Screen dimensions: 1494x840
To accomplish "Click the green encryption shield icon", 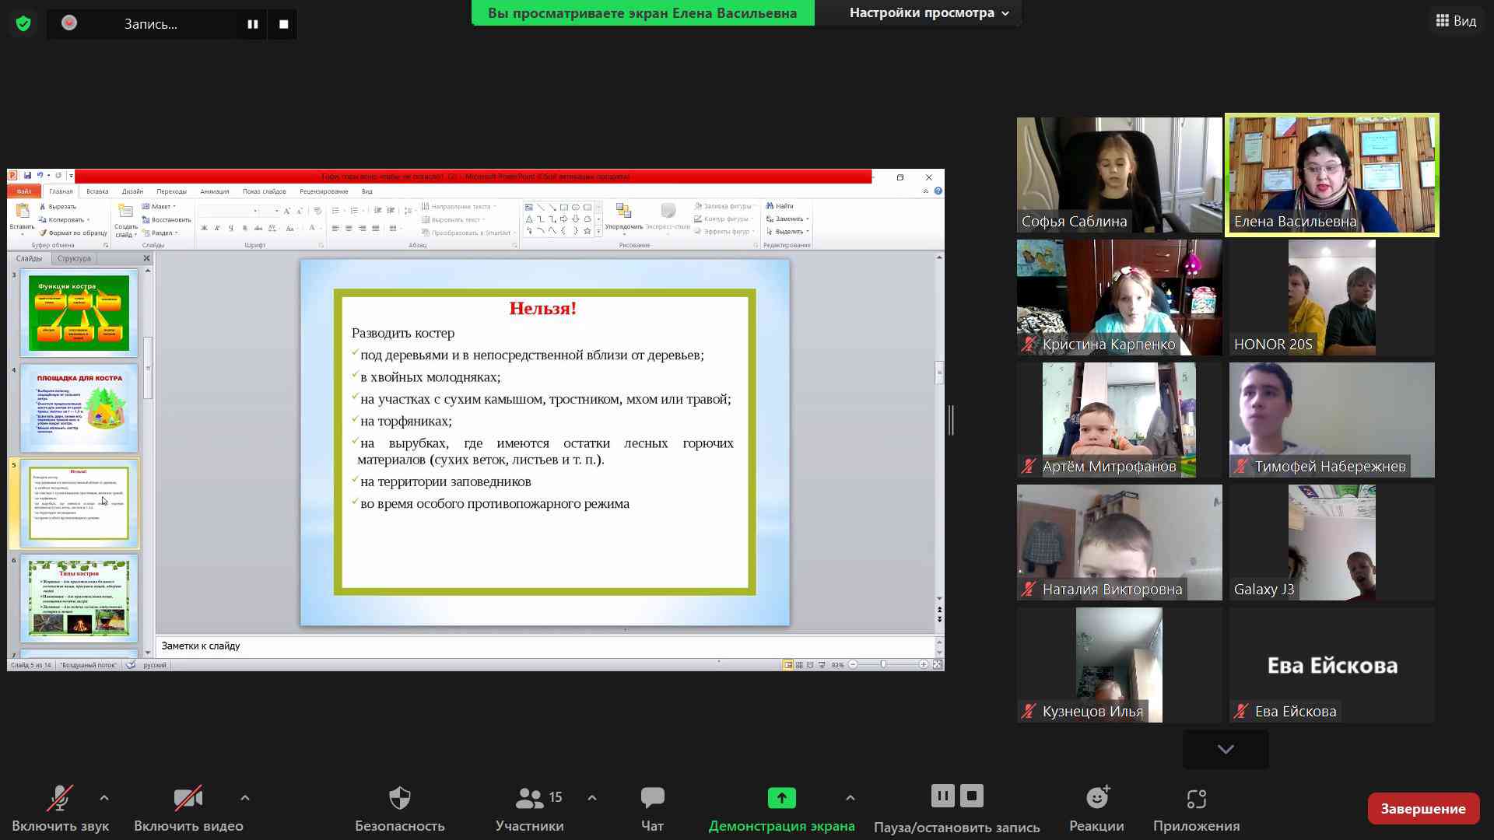I will tap(23, 24).
